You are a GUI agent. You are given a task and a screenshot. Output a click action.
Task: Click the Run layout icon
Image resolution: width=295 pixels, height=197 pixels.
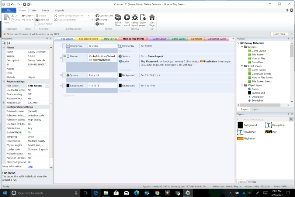click(x=127, y=20)
